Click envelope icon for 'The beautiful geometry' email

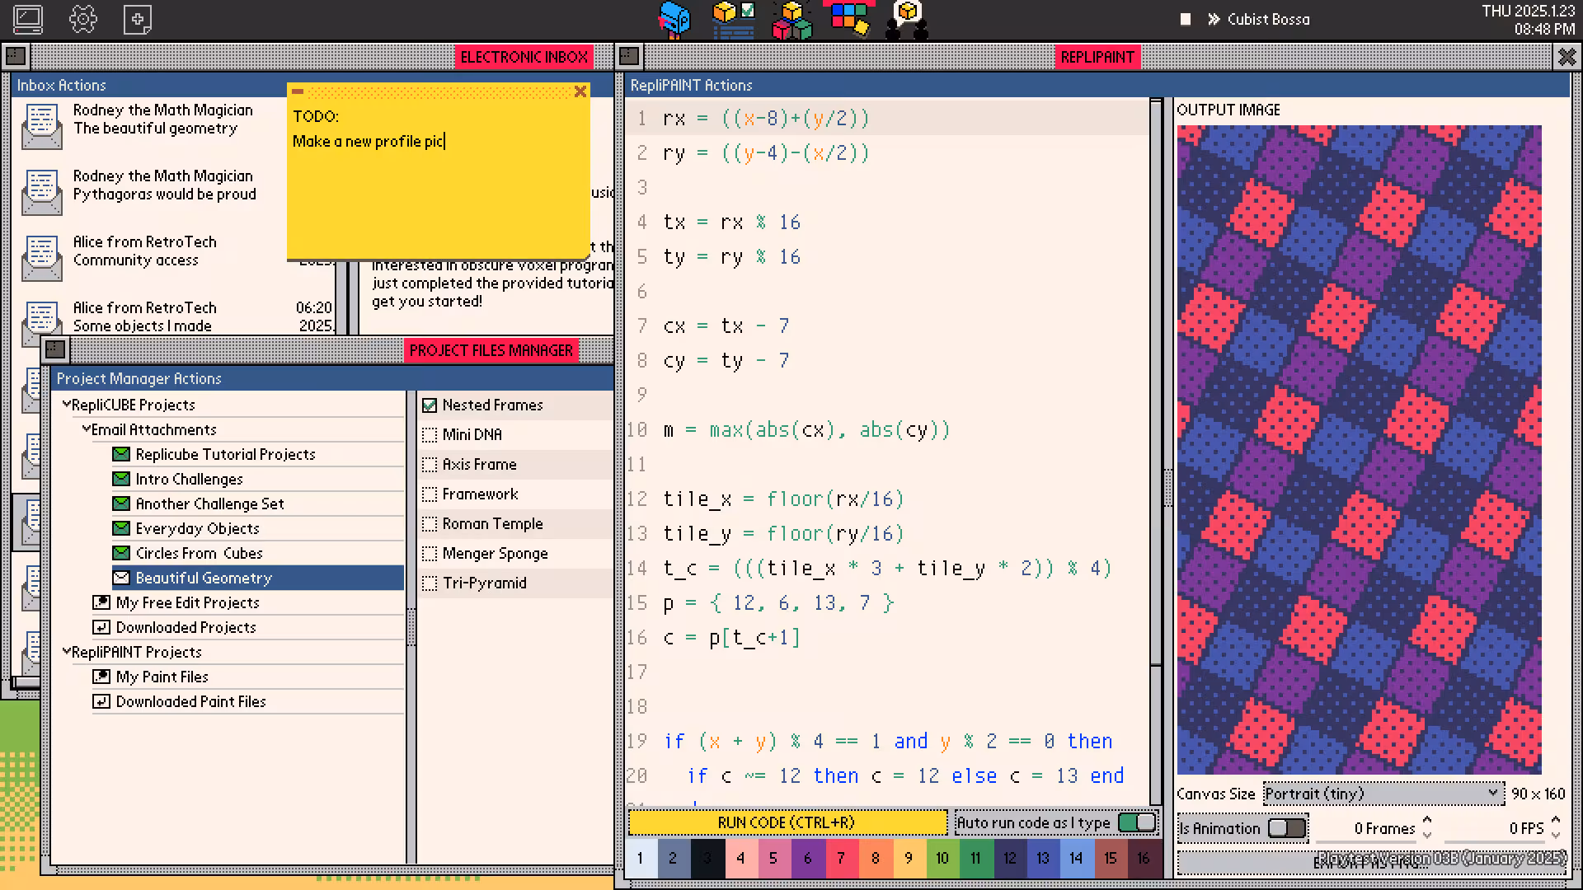coord(42,126)
